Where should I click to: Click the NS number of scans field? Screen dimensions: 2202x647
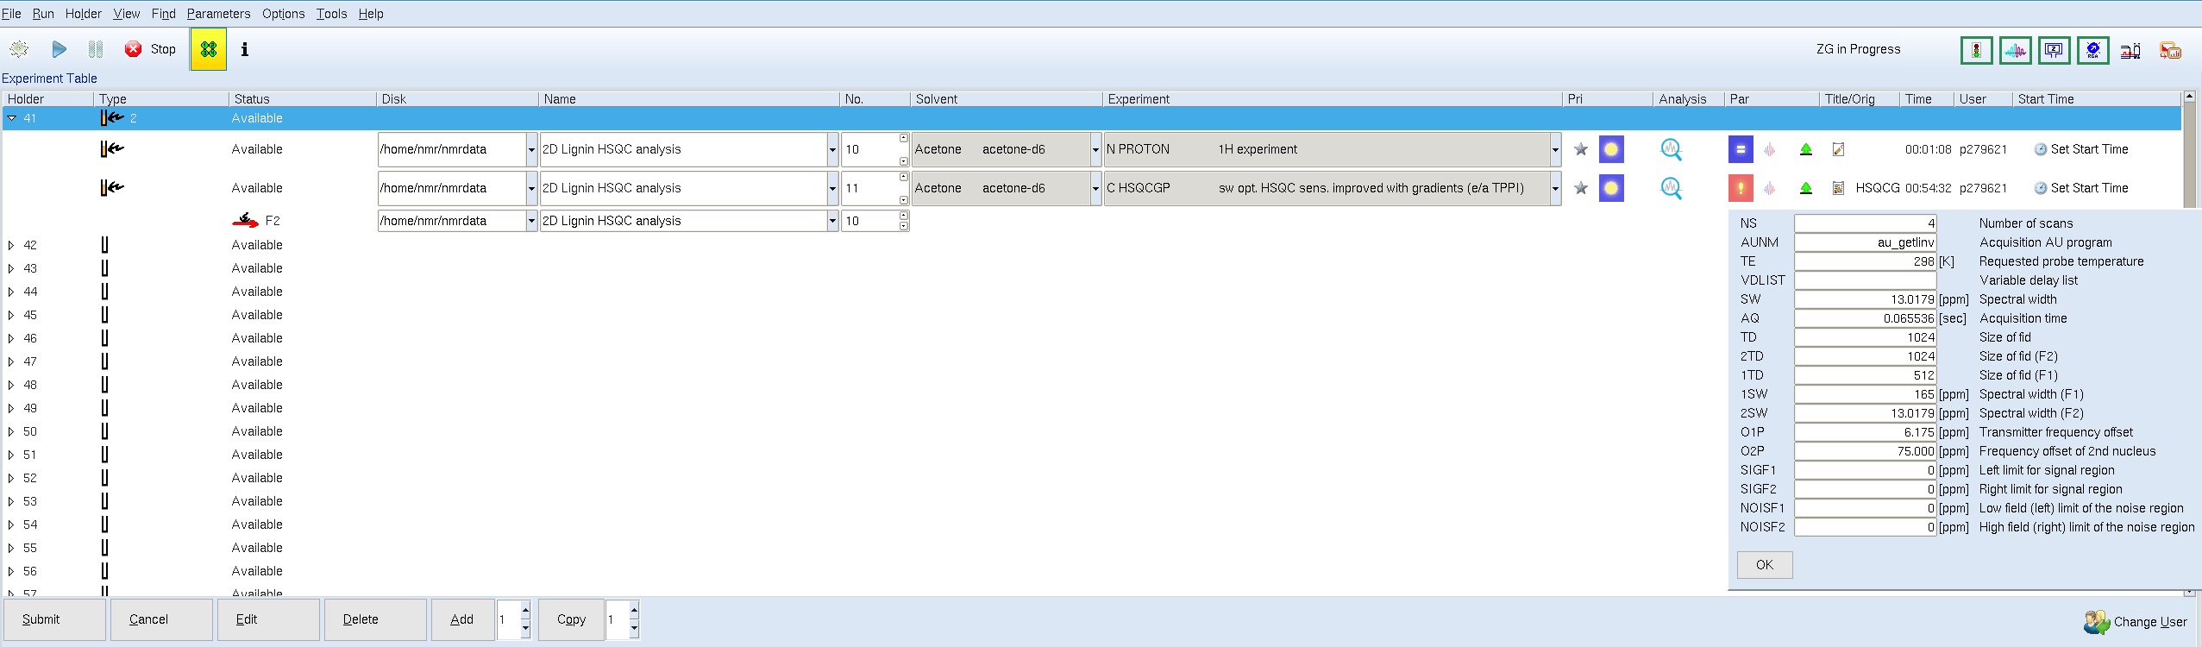(x=1866, y=223)
